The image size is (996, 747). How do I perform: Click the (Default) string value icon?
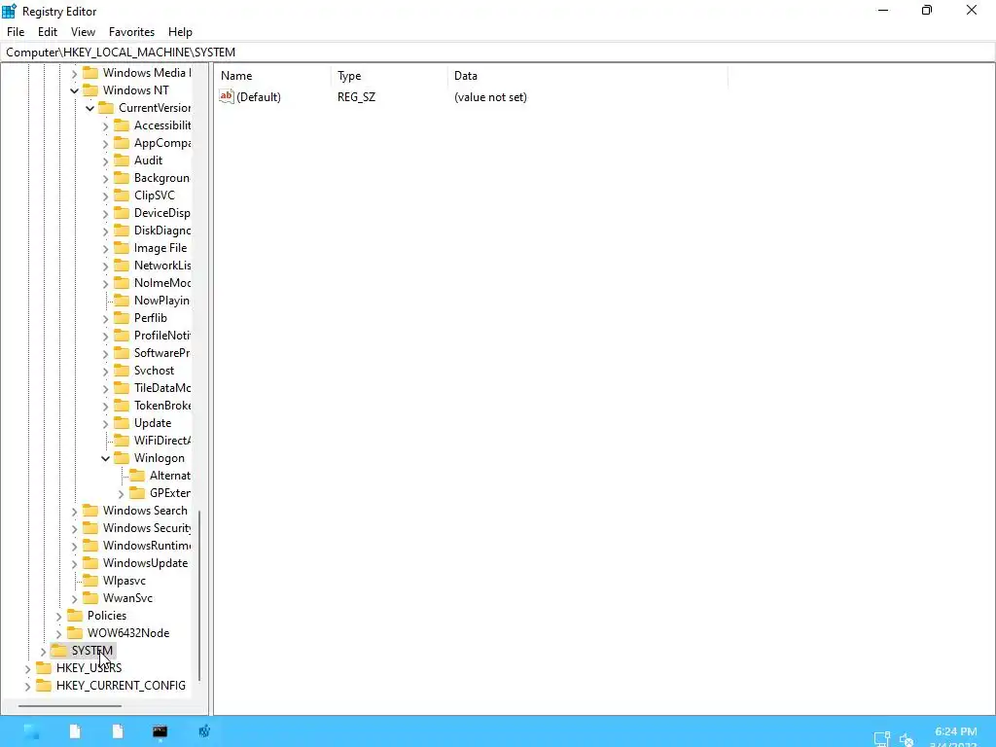tap(226, 96)
